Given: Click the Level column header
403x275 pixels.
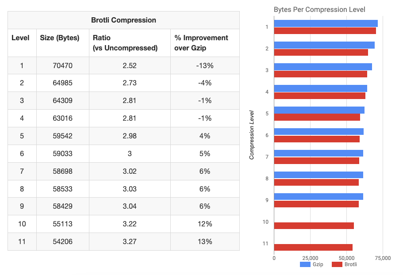Looking at the screenshot, I should click(x=20, y=38).
